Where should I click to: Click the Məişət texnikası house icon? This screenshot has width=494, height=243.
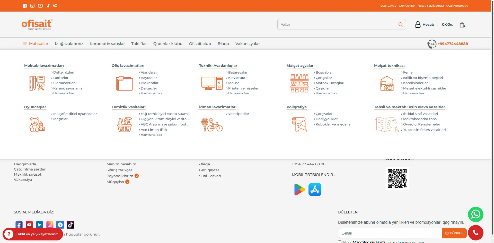tap(387, 83)
